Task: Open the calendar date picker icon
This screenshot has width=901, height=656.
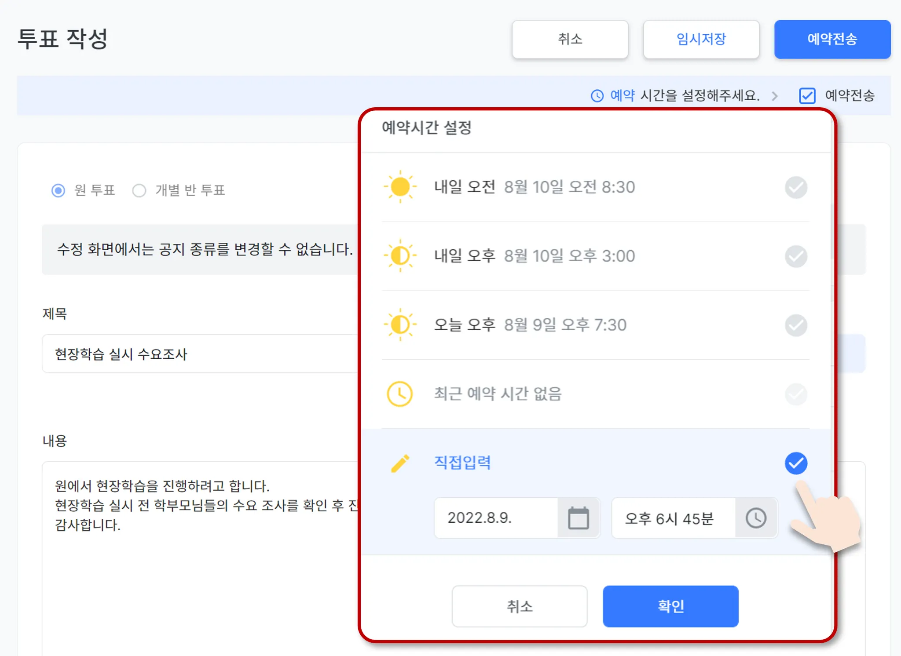Action: pos(578,518)
